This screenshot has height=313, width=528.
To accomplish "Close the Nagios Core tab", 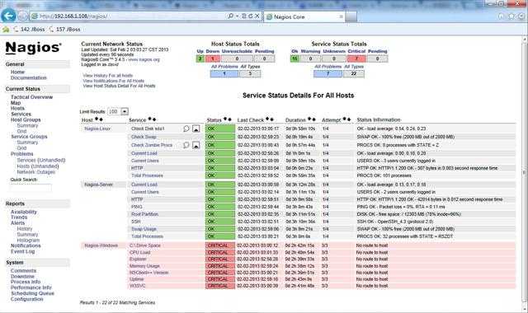I will tap(341, 16).
